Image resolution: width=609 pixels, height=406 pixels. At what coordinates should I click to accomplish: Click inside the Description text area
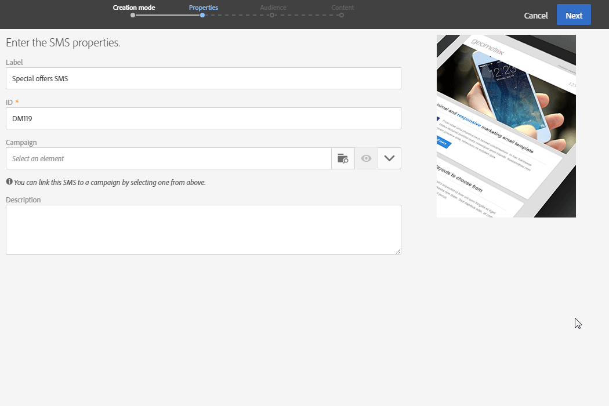click(x=204, y=230)
